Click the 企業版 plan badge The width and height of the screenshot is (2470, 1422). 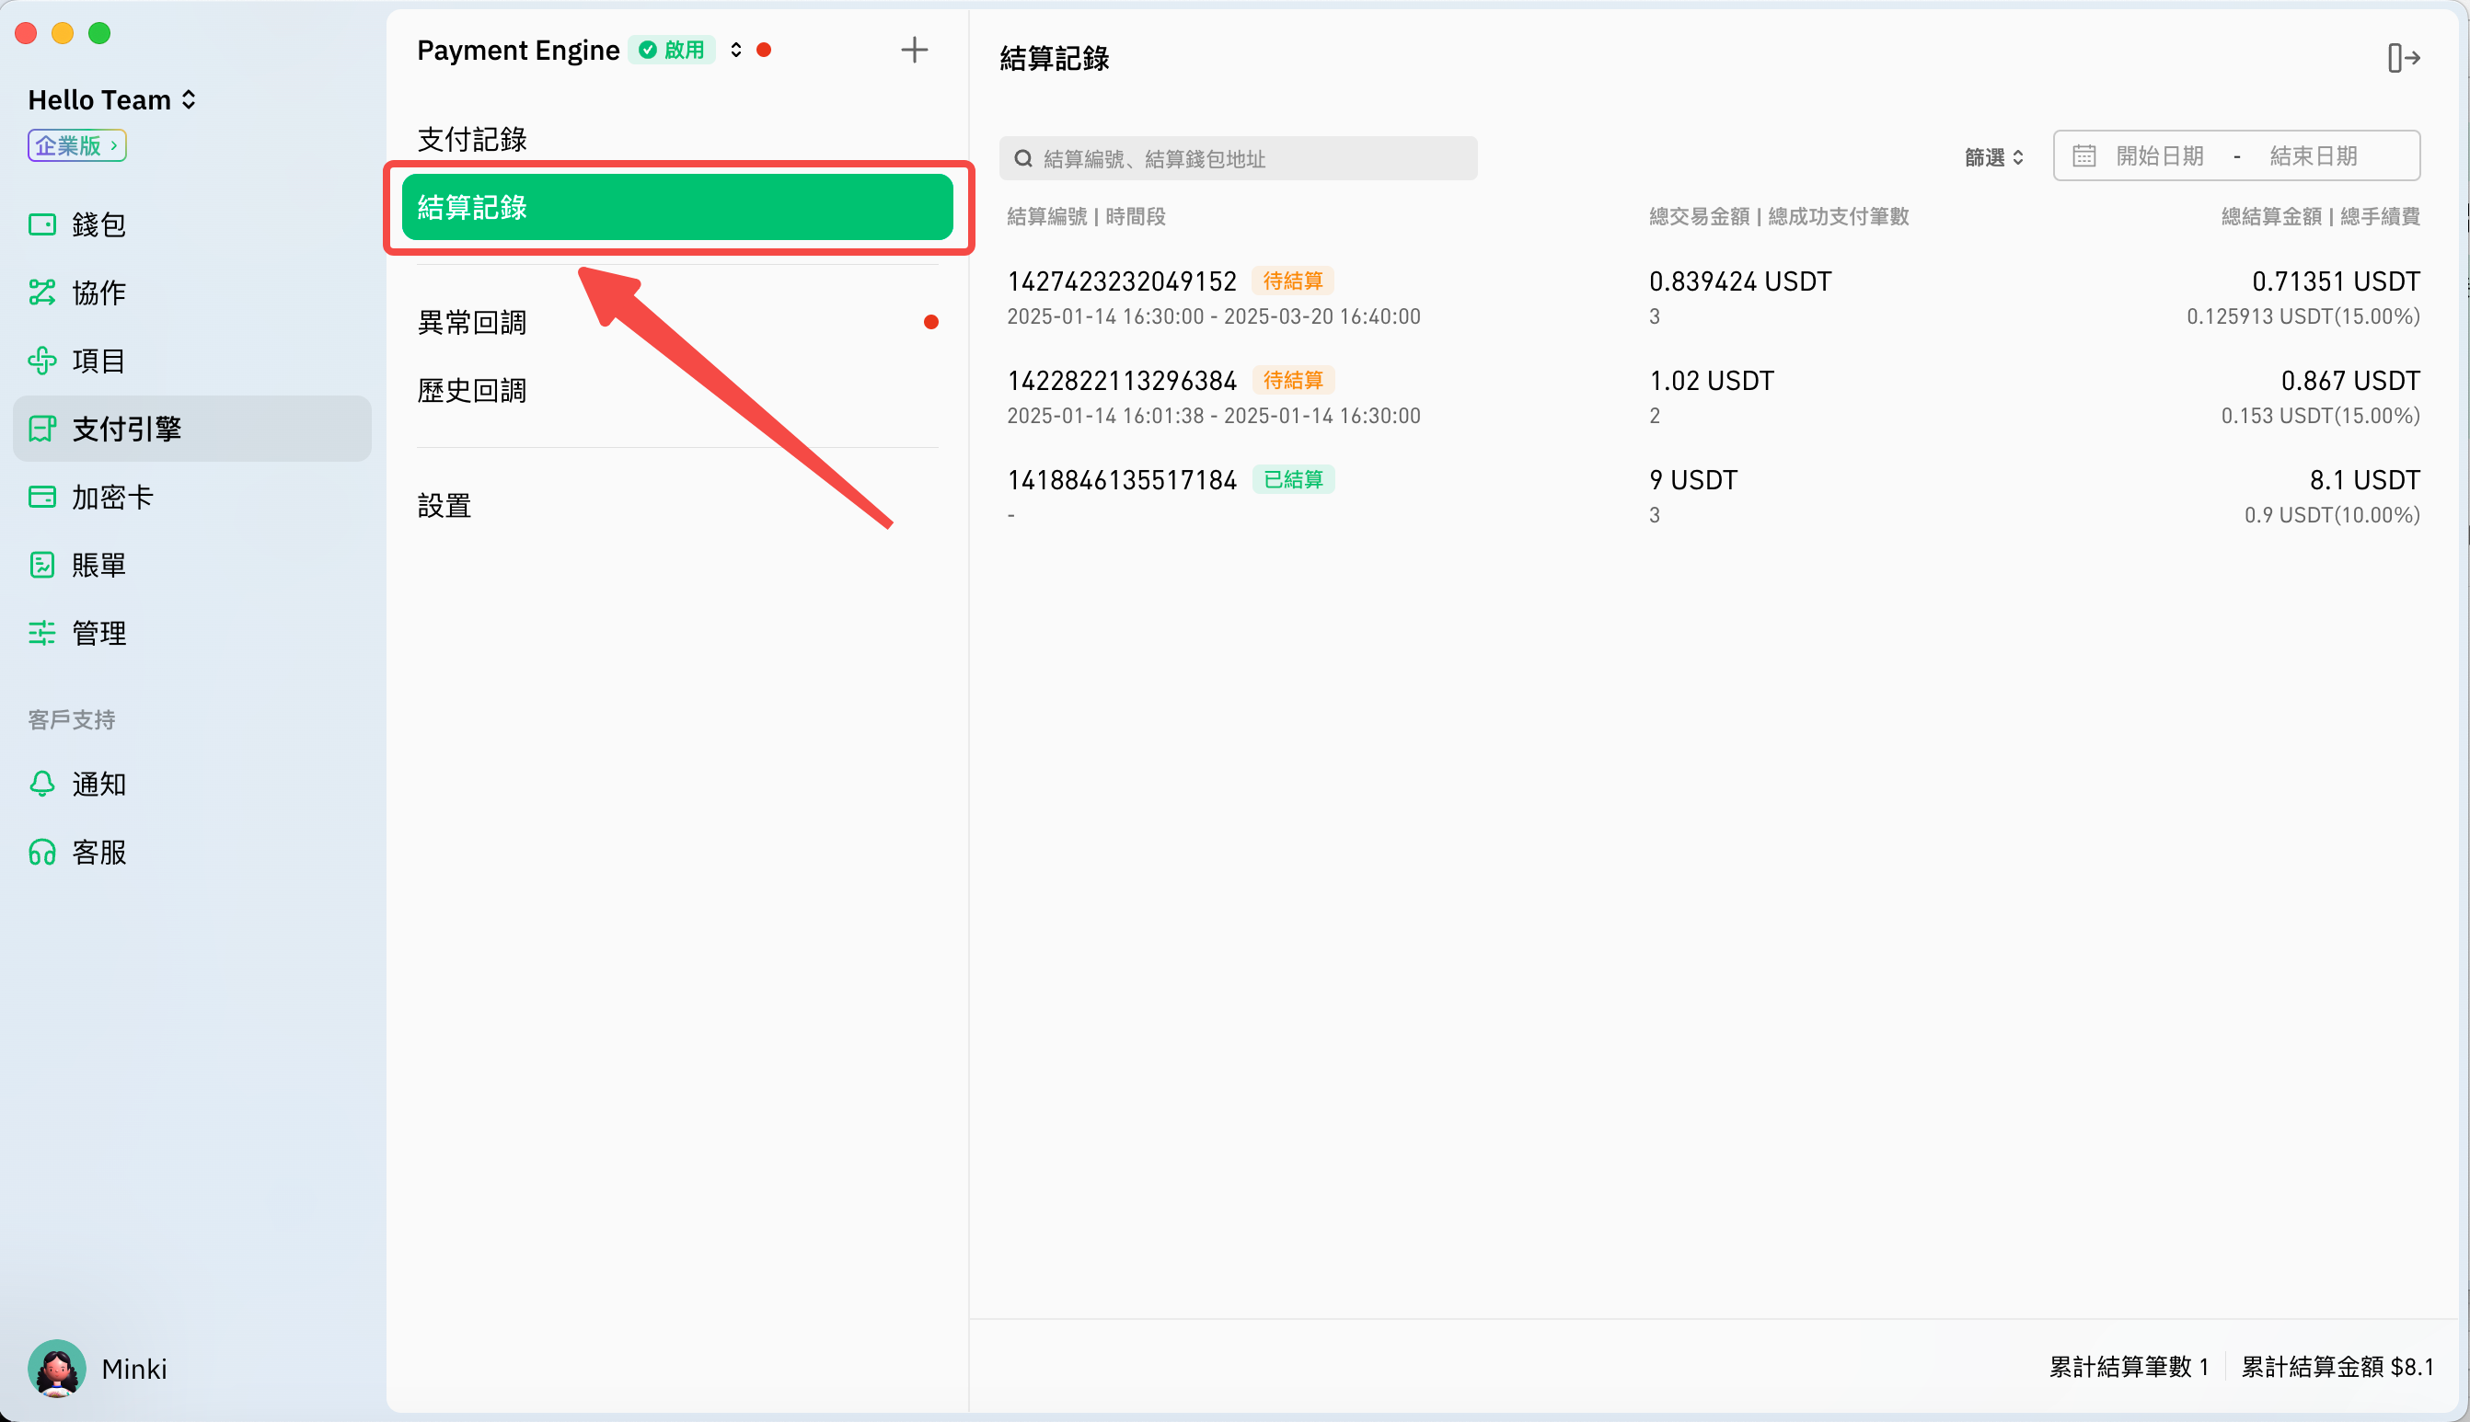point(76,145)
